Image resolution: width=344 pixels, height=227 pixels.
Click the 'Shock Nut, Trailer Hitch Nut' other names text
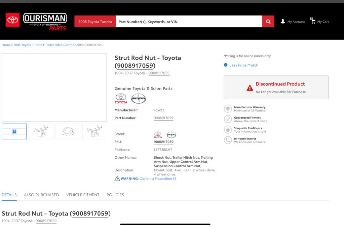coord(183,162)
